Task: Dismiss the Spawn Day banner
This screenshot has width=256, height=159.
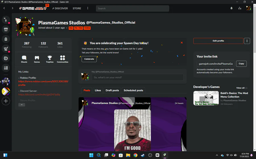Action: [x=182, y=43]
